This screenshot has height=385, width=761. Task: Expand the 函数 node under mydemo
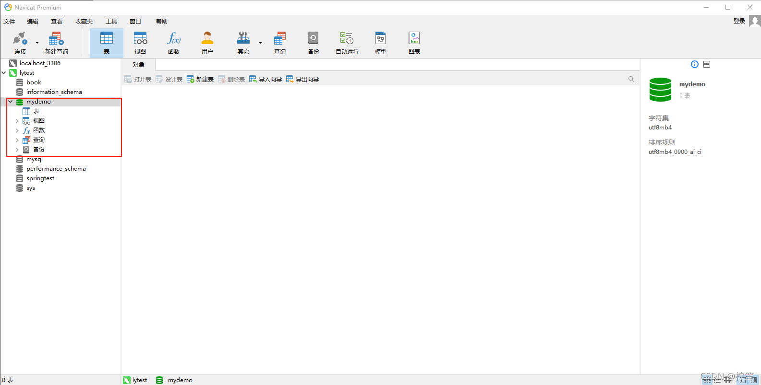[x=17, y=130]
